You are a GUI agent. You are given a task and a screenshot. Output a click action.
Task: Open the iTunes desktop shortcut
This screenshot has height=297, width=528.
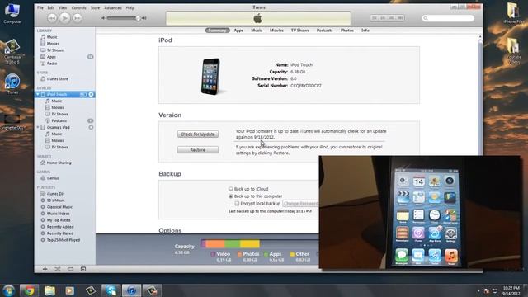tap(12, 84)
